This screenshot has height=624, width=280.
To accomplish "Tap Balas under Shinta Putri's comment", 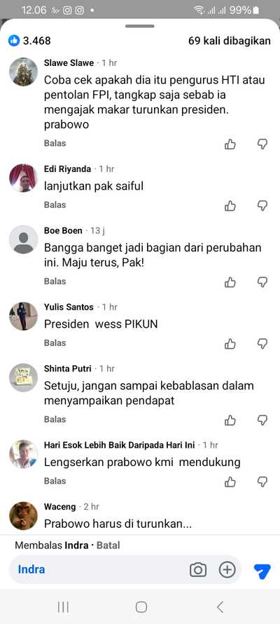I will pos(55,420).
